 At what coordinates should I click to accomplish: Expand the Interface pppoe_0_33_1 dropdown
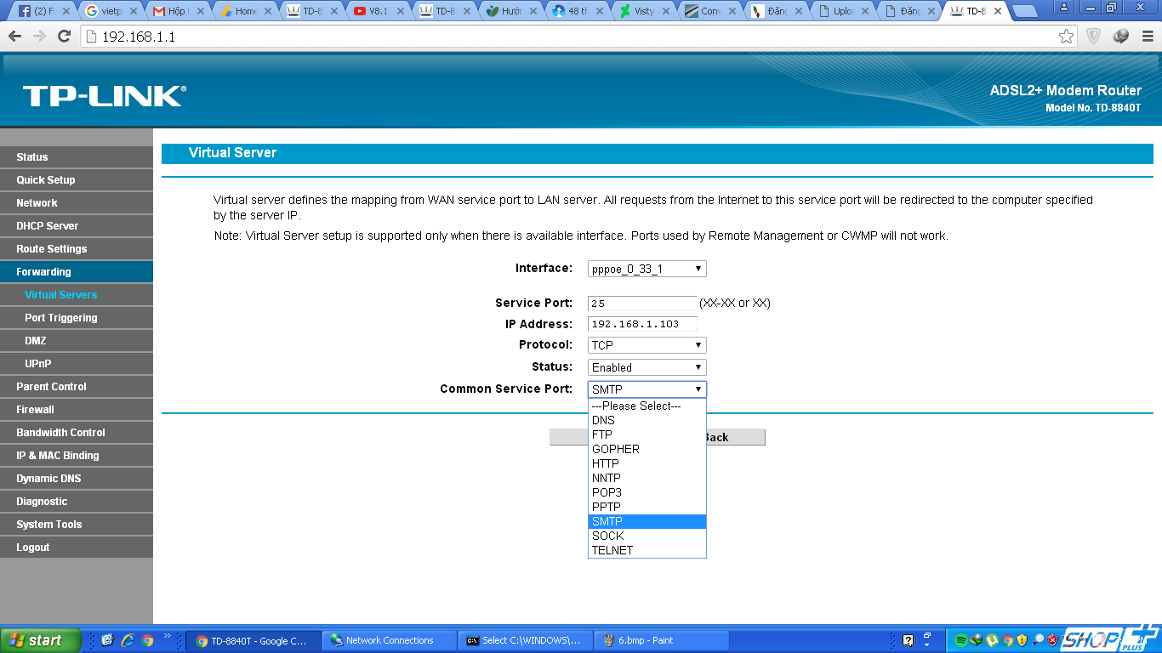point(647,269)
